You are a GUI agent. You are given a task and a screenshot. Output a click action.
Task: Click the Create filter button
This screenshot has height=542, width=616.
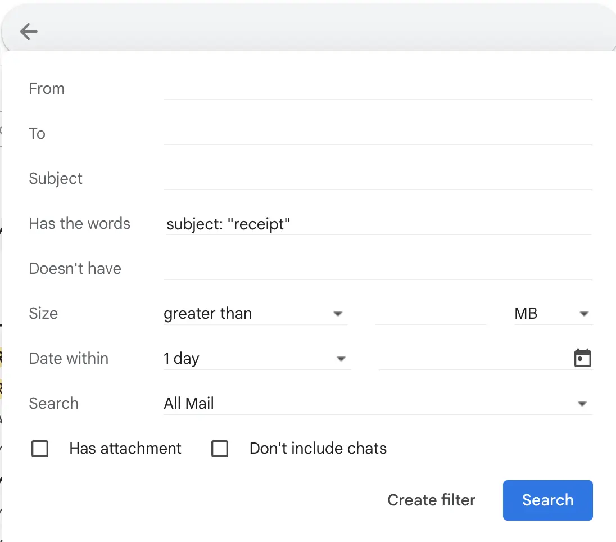pos(431,500)
